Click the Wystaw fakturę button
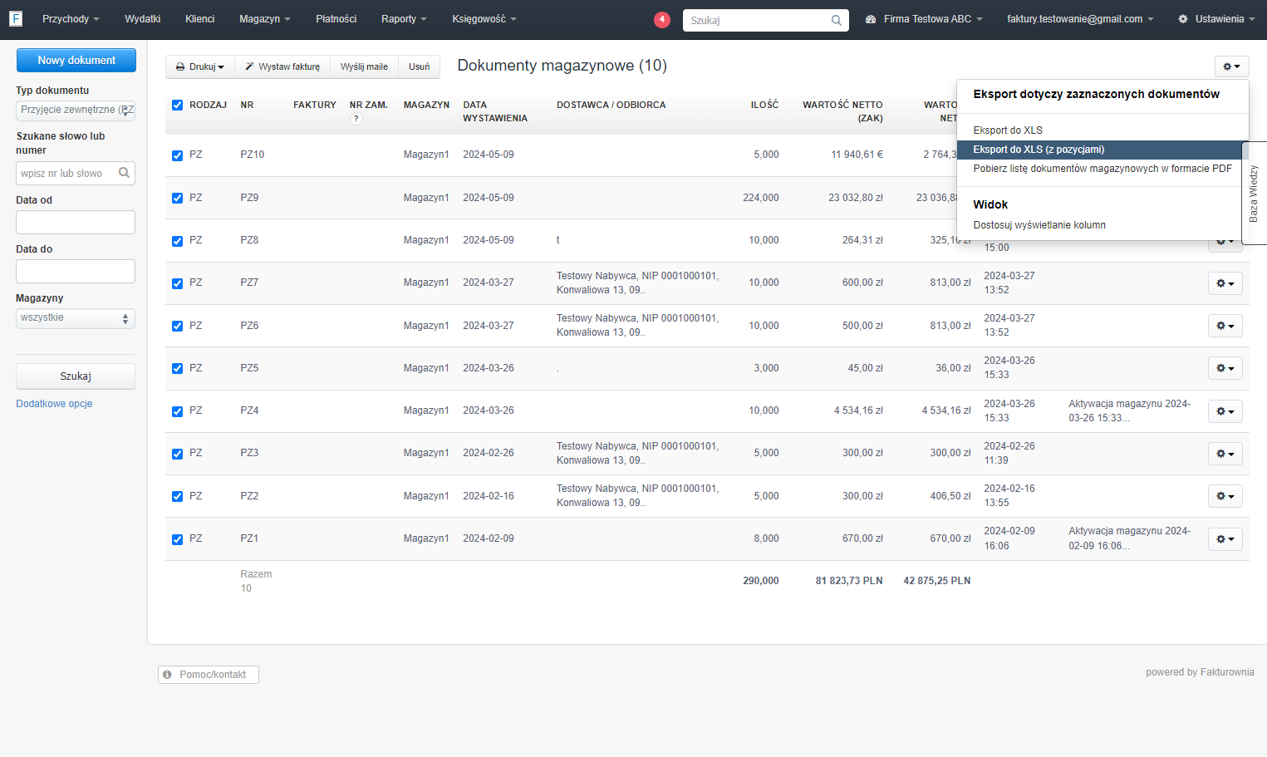 coord(282,66)
